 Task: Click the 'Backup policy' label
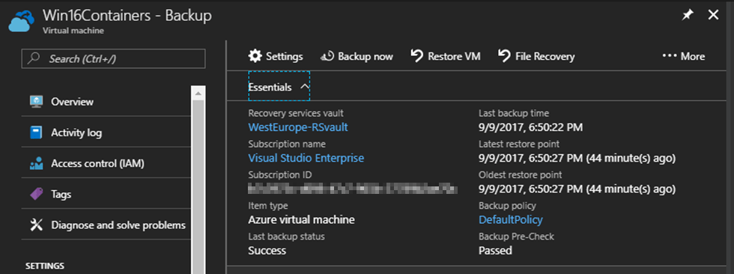pyautogui.click(x=508, y=206)
